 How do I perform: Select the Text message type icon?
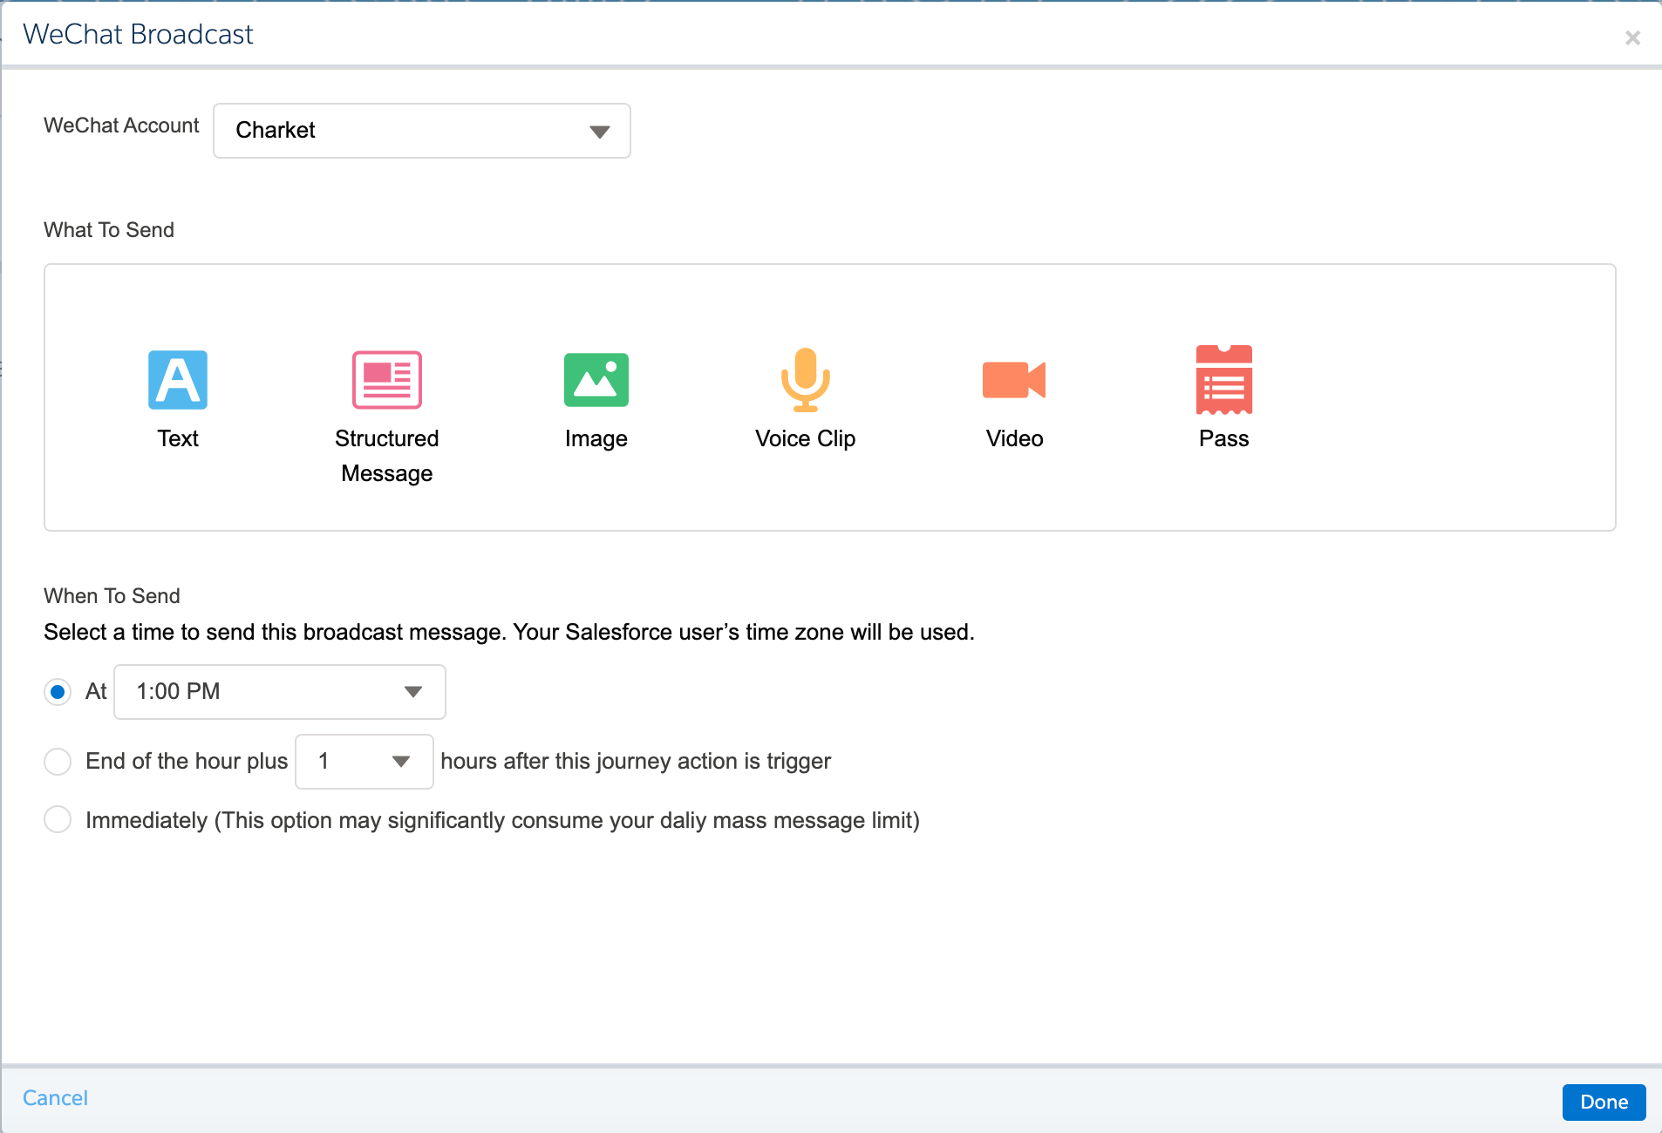point(178,380)
